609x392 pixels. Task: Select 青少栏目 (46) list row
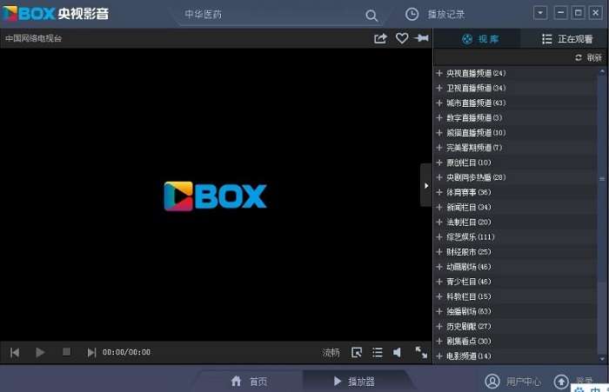[515, 282]
